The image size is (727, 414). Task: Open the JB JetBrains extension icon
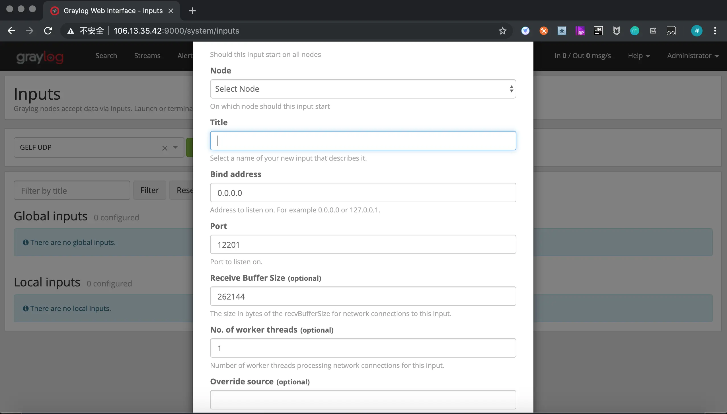pyautogui.click(x=598, y=31)
